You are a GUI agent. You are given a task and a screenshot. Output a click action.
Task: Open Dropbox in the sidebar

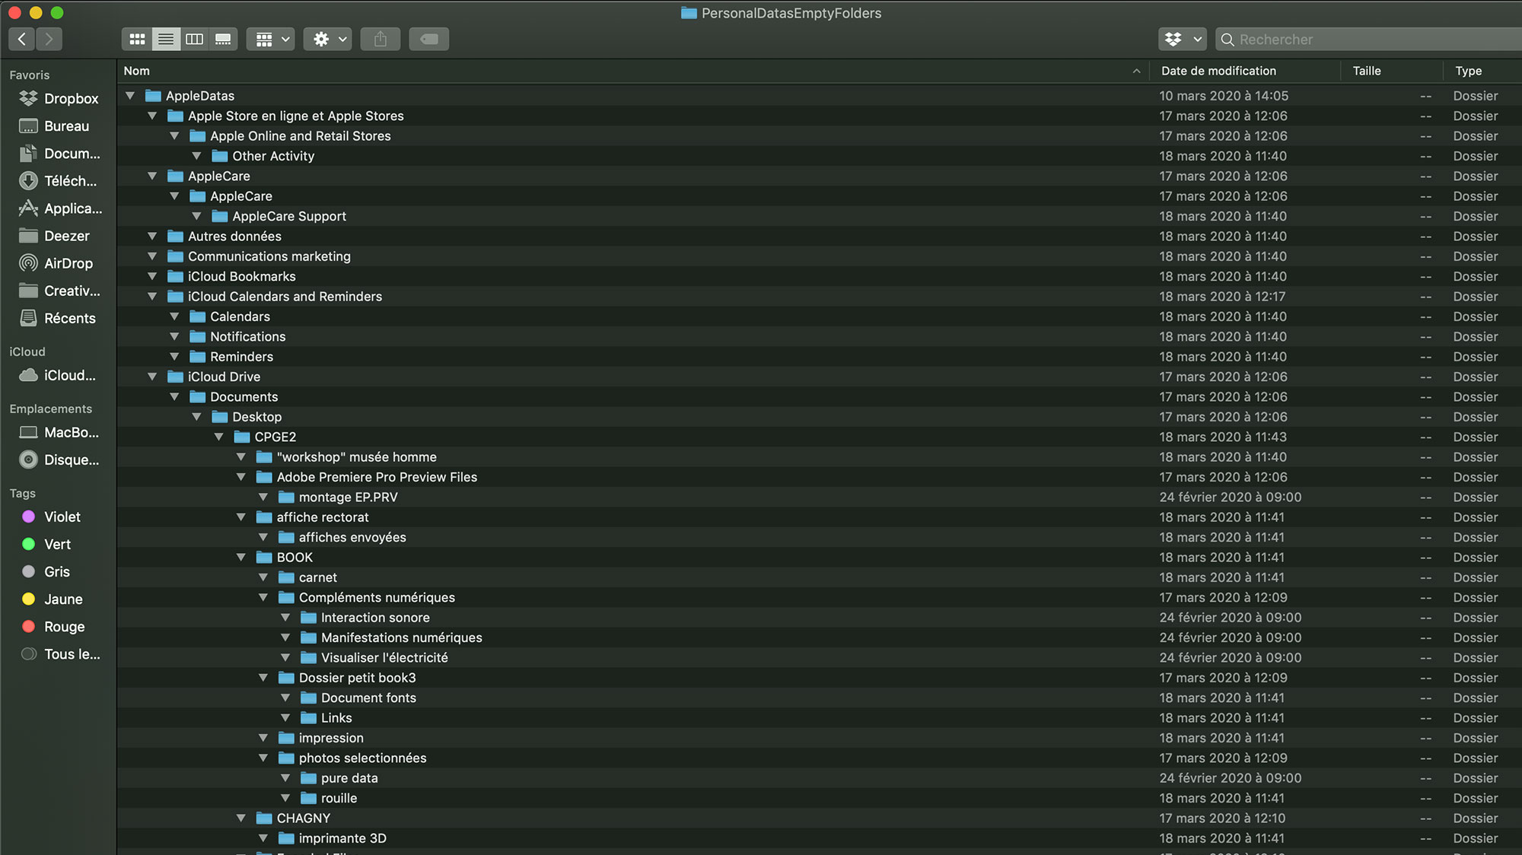tap(59, 98)
